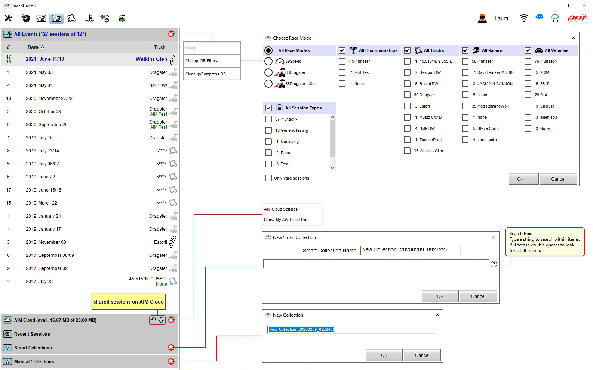Image resolution: width=593 pixels, height=370 pixels.
Task: Sort by the Date column header
Action: tap(36, 47)
